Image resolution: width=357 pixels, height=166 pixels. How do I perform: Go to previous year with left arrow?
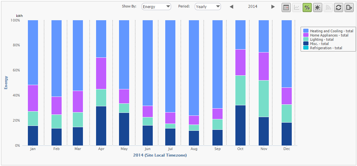(x=231, y=7)
